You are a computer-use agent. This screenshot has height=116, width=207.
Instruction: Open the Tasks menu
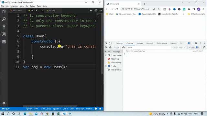39,6
